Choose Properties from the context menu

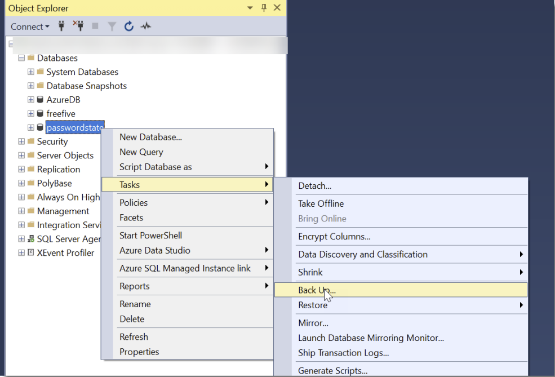tap(187, 352)
